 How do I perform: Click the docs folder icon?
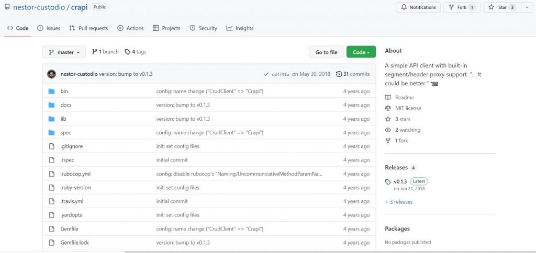coord(52,105)
